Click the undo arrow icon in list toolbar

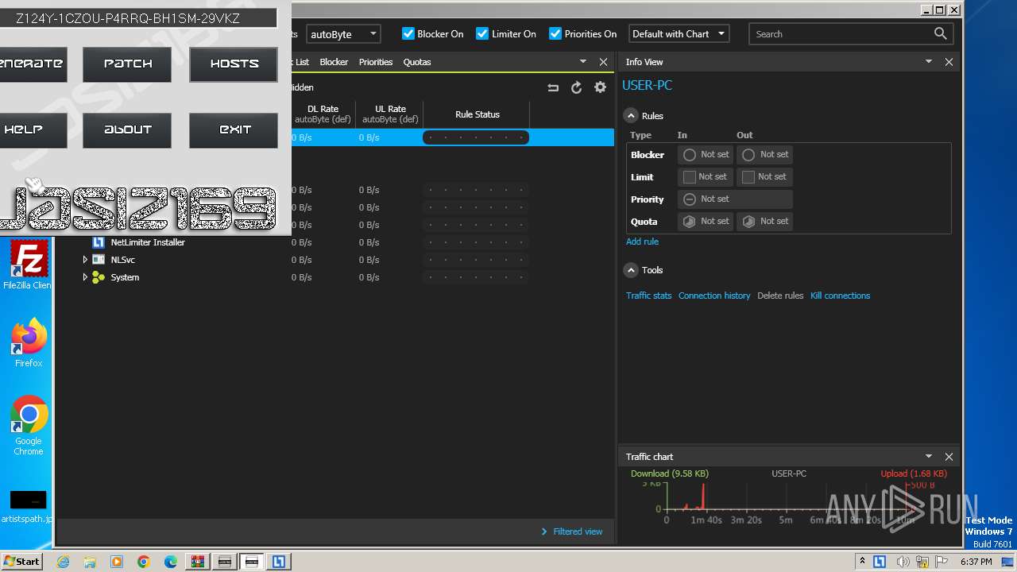553,87
